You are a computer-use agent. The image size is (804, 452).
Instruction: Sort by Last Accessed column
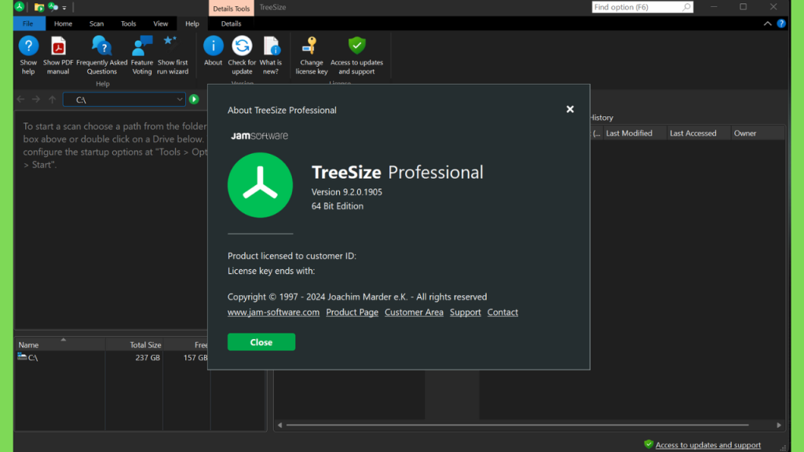698,133
